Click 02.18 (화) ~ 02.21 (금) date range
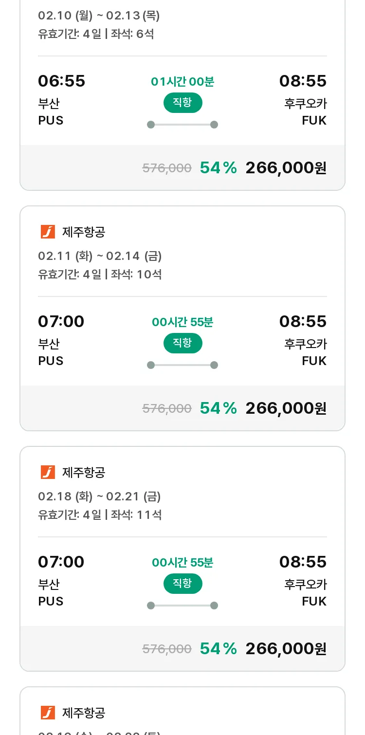This screenshot has width=365, height=735. coord(99,496)
